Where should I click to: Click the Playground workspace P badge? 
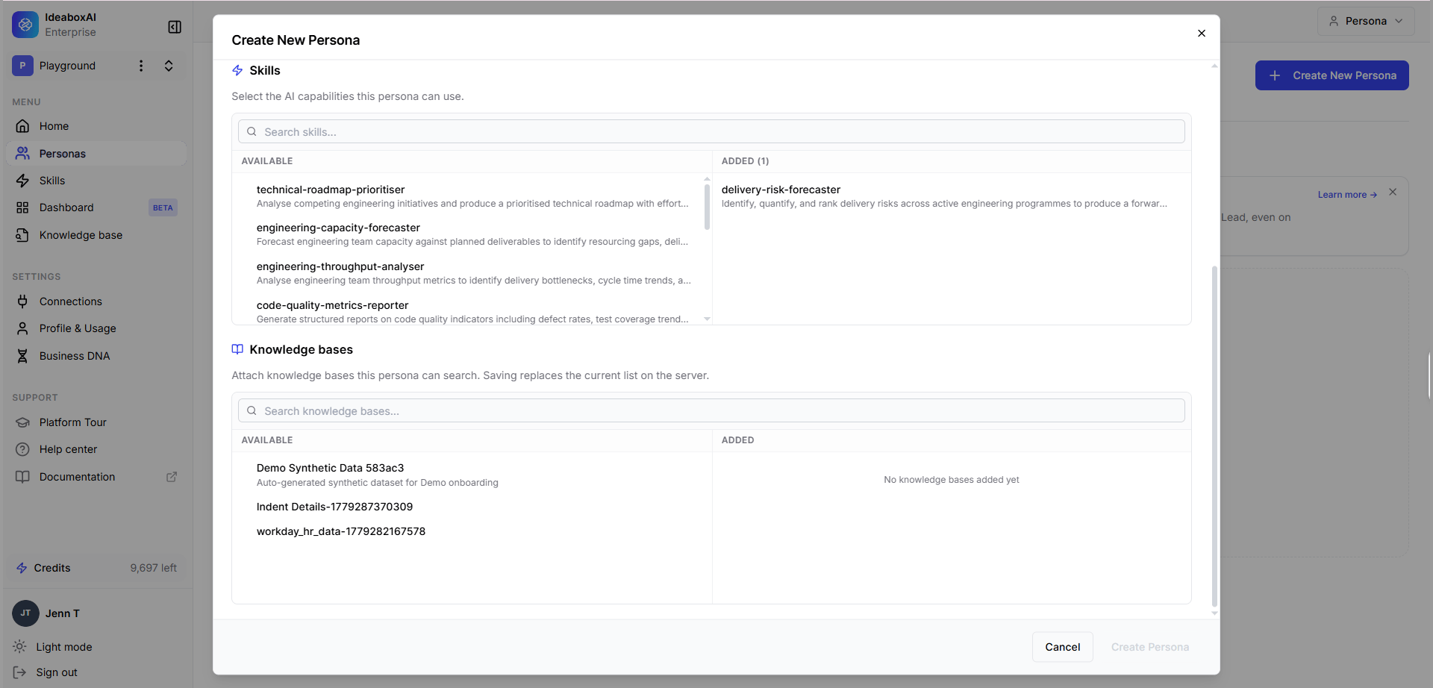point(22,66)
